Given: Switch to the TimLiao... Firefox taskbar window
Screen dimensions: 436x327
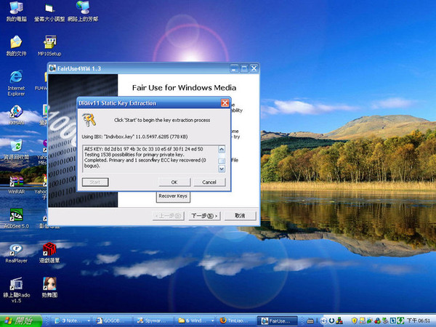Looking at the screenshot, I should 236,320.
